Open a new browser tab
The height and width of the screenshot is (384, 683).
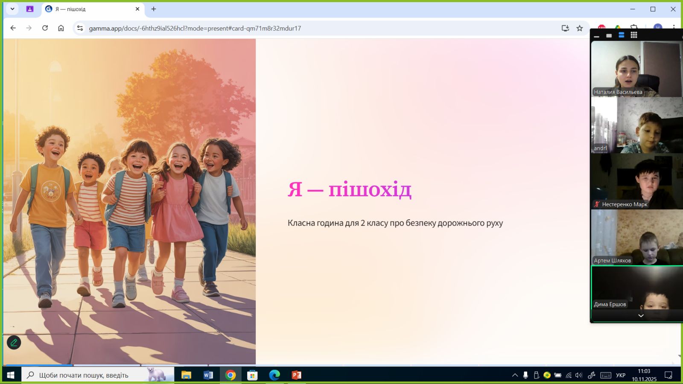[154, 9]
